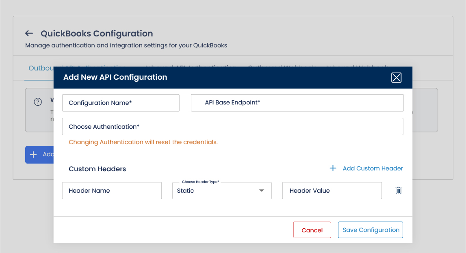Delete the custom header row with trash icon
The height and width of the screenshot is (253, 466).
(398, 191)
